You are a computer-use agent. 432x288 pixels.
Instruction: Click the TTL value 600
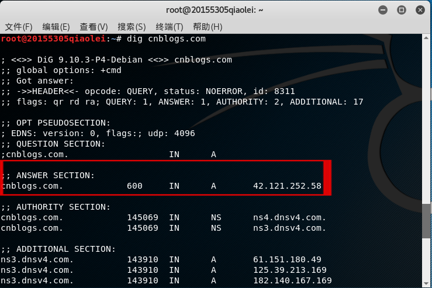134,186
